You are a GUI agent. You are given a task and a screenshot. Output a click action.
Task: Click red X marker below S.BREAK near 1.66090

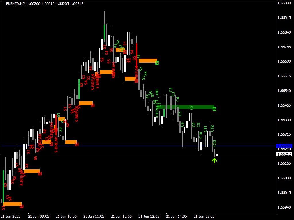(x=40, y=173)
